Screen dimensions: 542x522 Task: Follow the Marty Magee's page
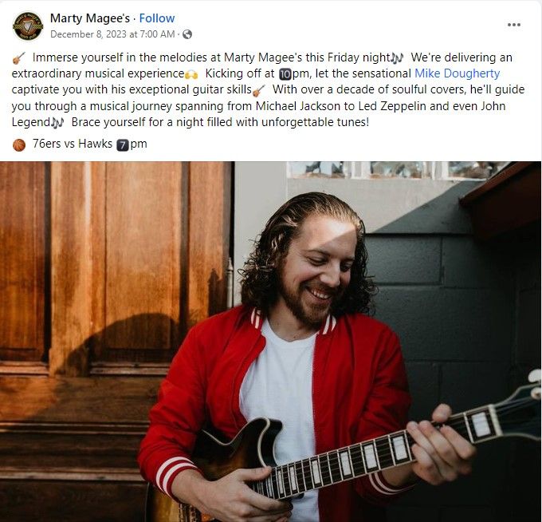coord(157,18)
